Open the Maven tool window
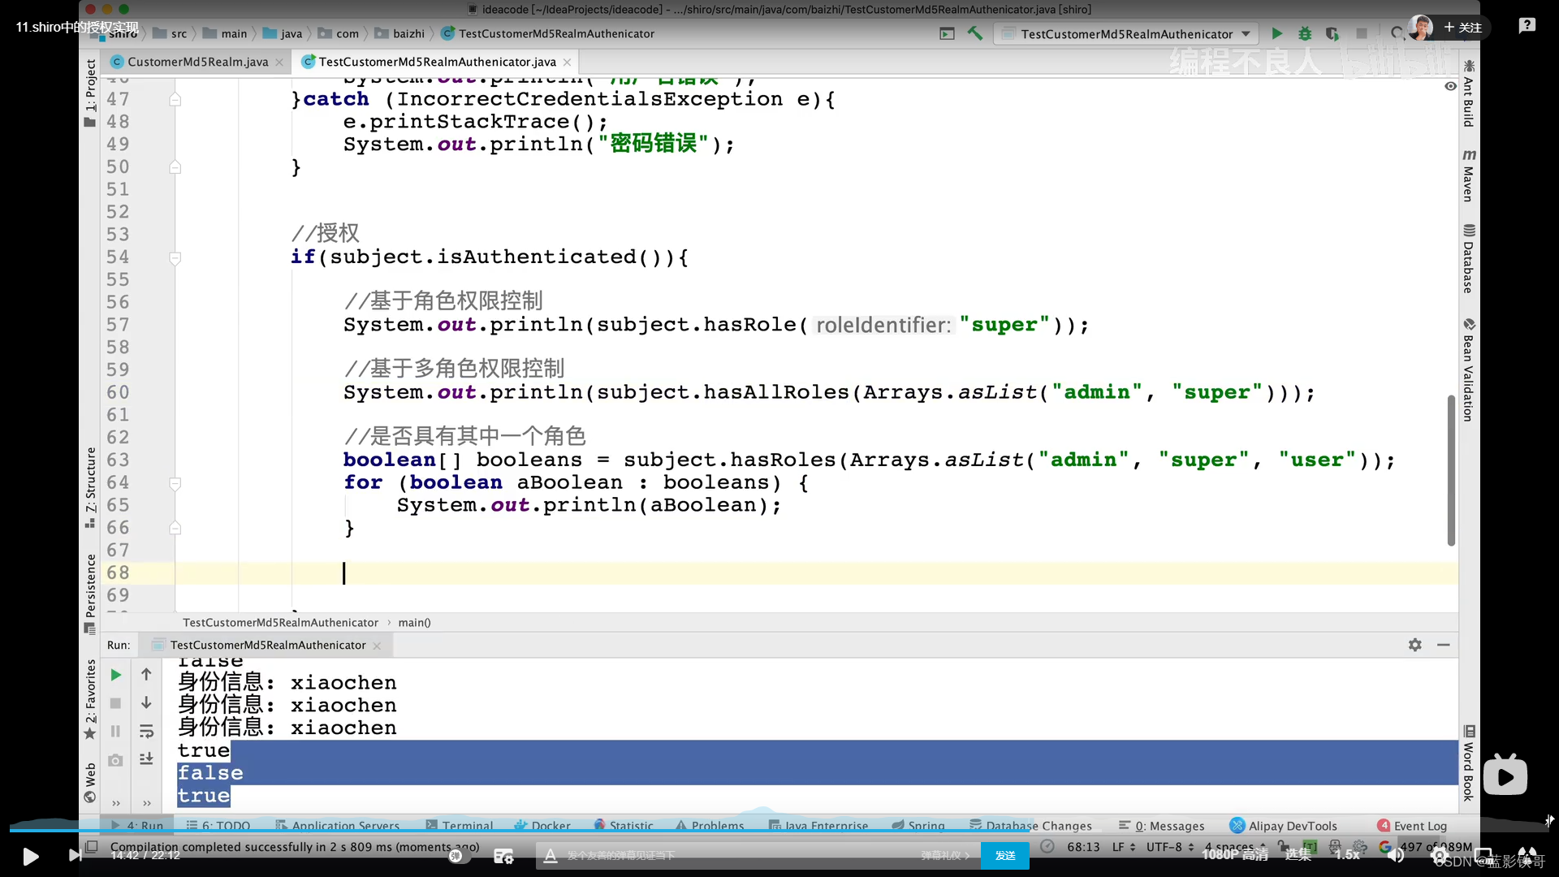Image resolution: width=1559 pixels, height=877 pixels. (1468, 175)
